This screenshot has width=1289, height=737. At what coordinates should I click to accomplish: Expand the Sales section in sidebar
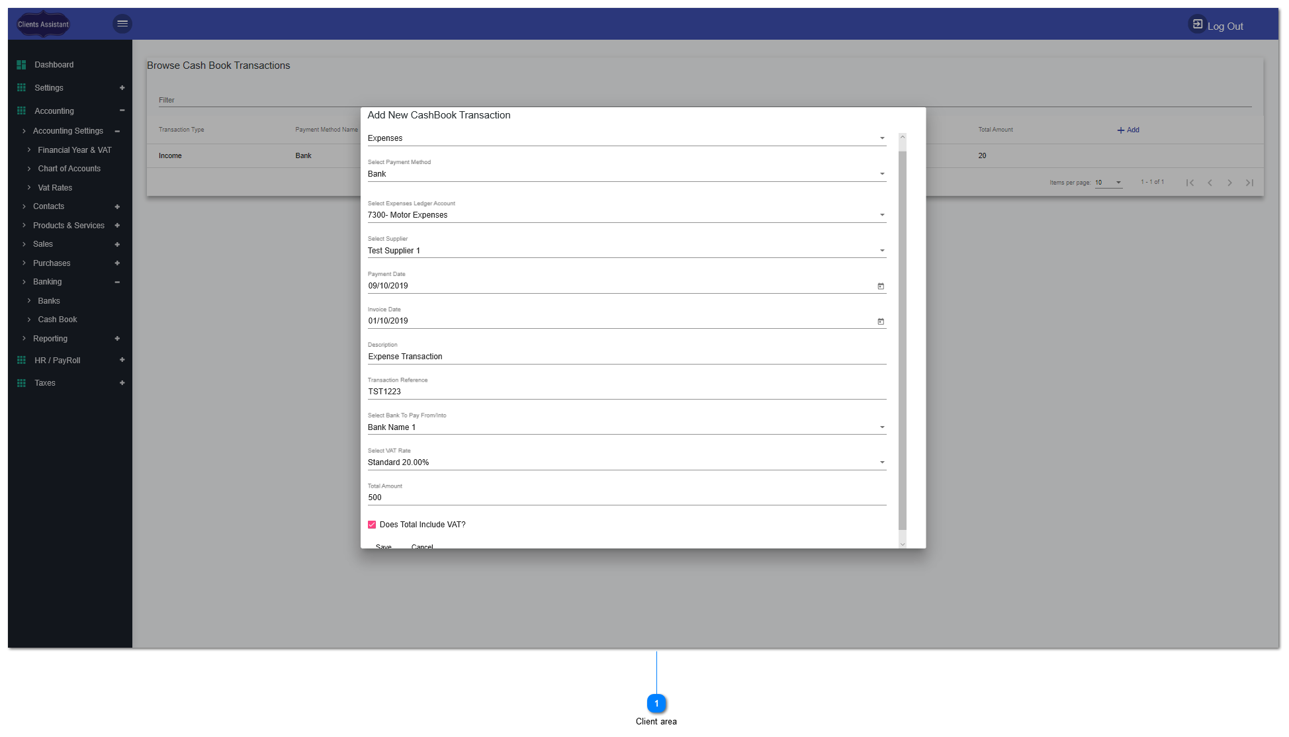click(x=42, y=244)
